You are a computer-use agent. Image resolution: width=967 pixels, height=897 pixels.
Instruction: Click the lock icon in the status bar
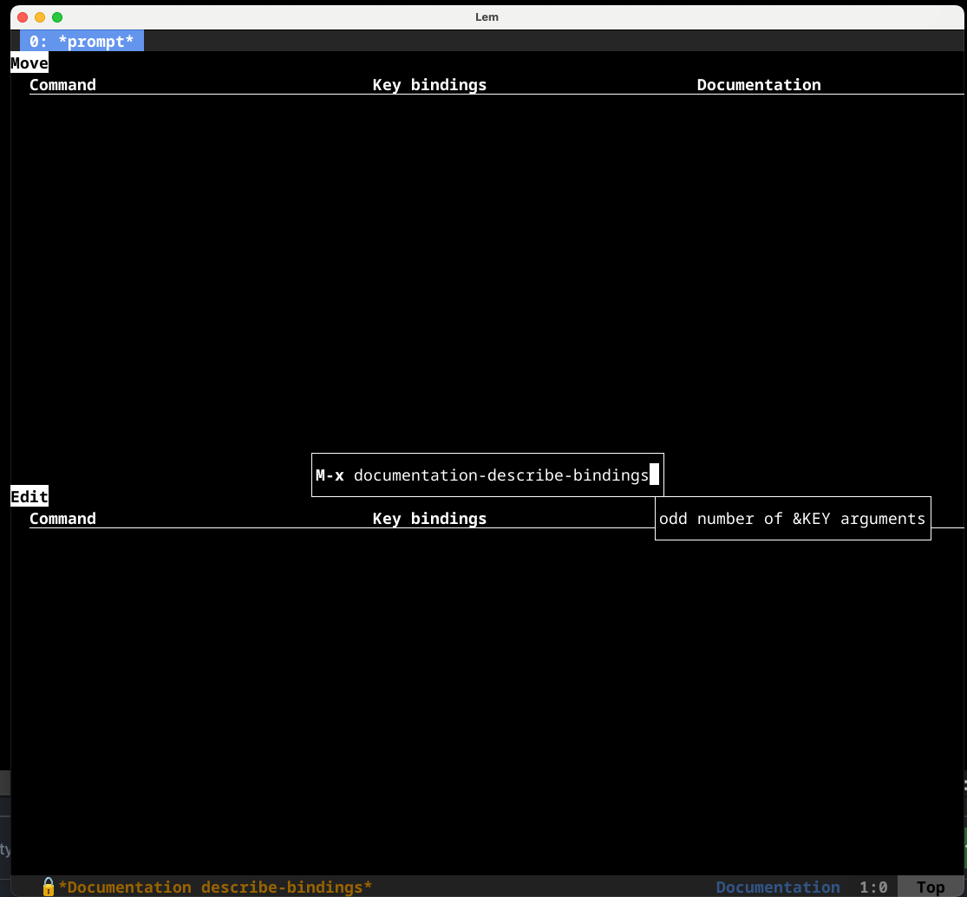[48, 887]
